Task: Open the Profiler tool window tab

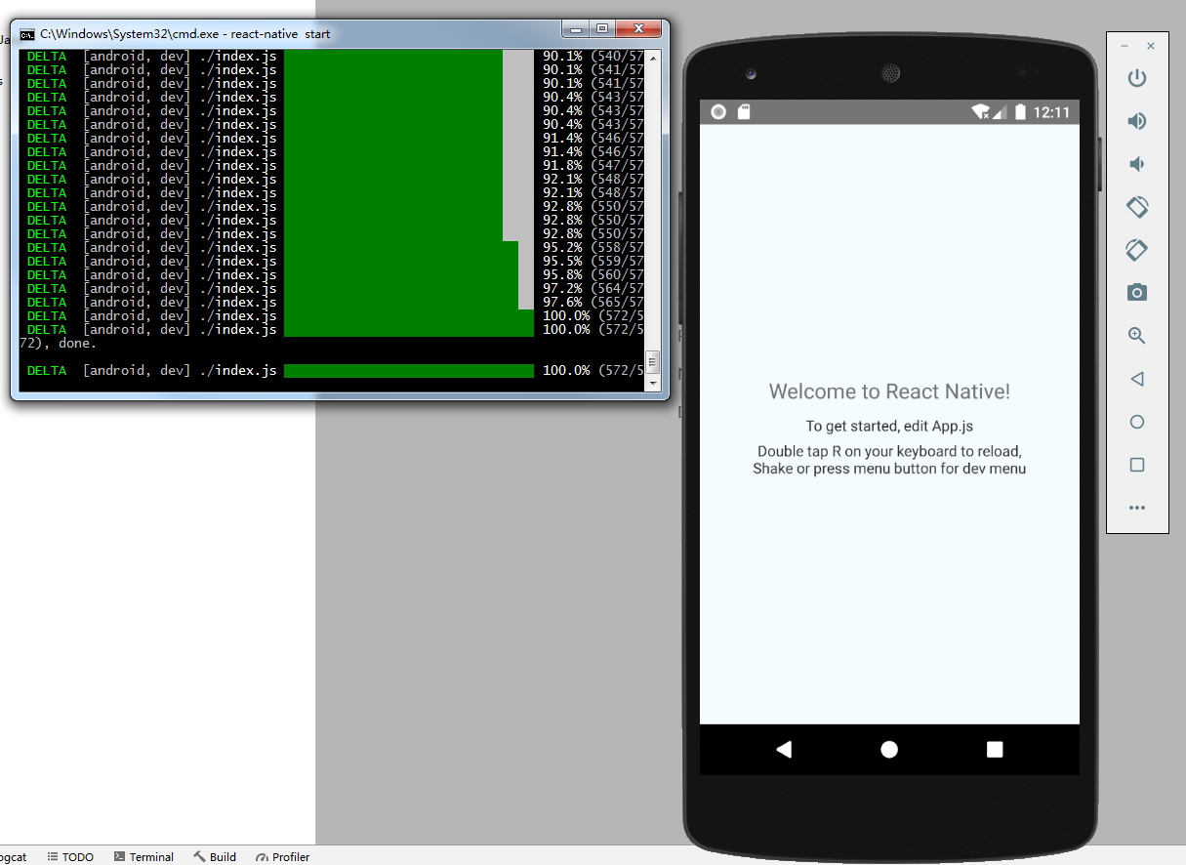Action: 283,857
